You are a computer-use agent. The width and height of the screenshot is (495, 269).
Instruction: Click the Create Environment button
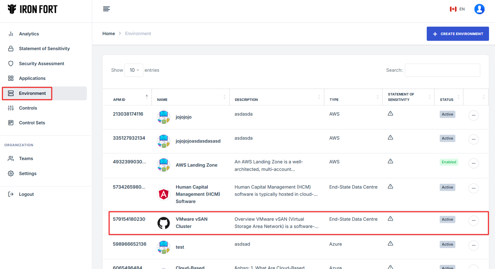pyautogui.click(x=458, y=34)
